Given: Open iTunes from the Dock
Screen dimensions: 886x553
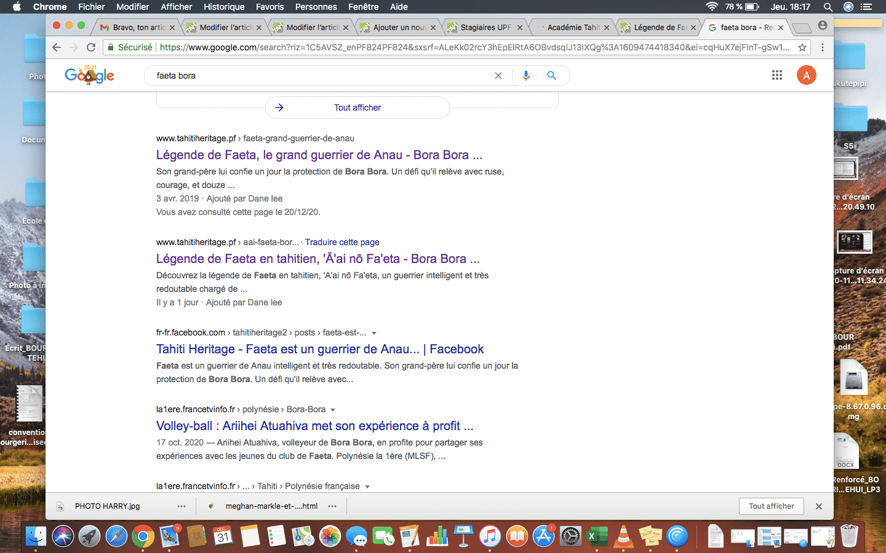Looking at the screenshot, I should [x=490, y=536].
